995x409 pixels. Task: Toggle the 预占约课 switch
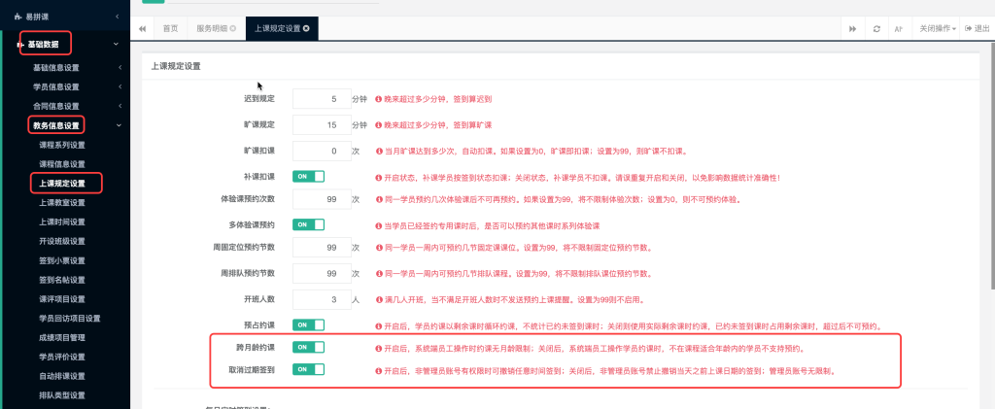pos(308,324)
